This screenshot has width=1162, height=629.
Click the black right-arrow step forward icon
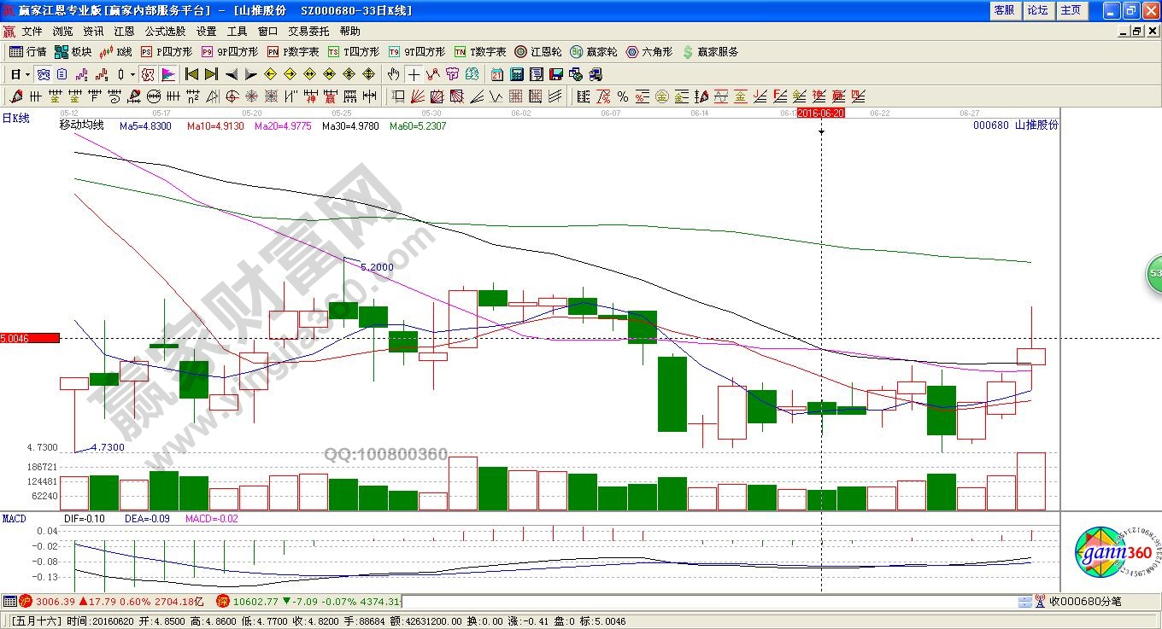(x=249, y=74)
